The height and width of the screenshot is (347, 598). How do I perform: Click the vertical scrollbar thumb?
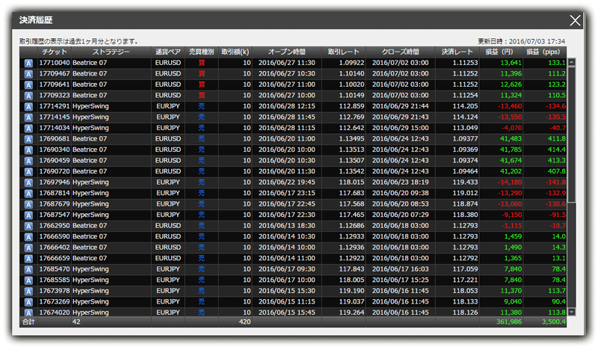tap(571, 135)
